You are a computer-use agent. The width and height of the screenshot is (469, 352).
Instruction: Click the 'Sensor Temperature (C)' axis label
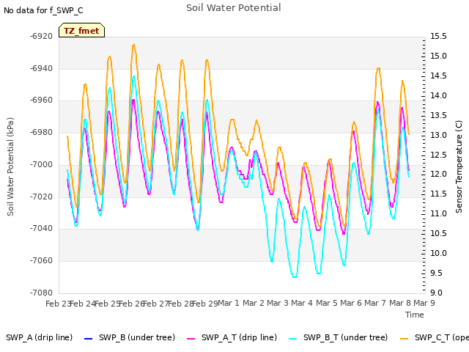(x=459, y=166)
